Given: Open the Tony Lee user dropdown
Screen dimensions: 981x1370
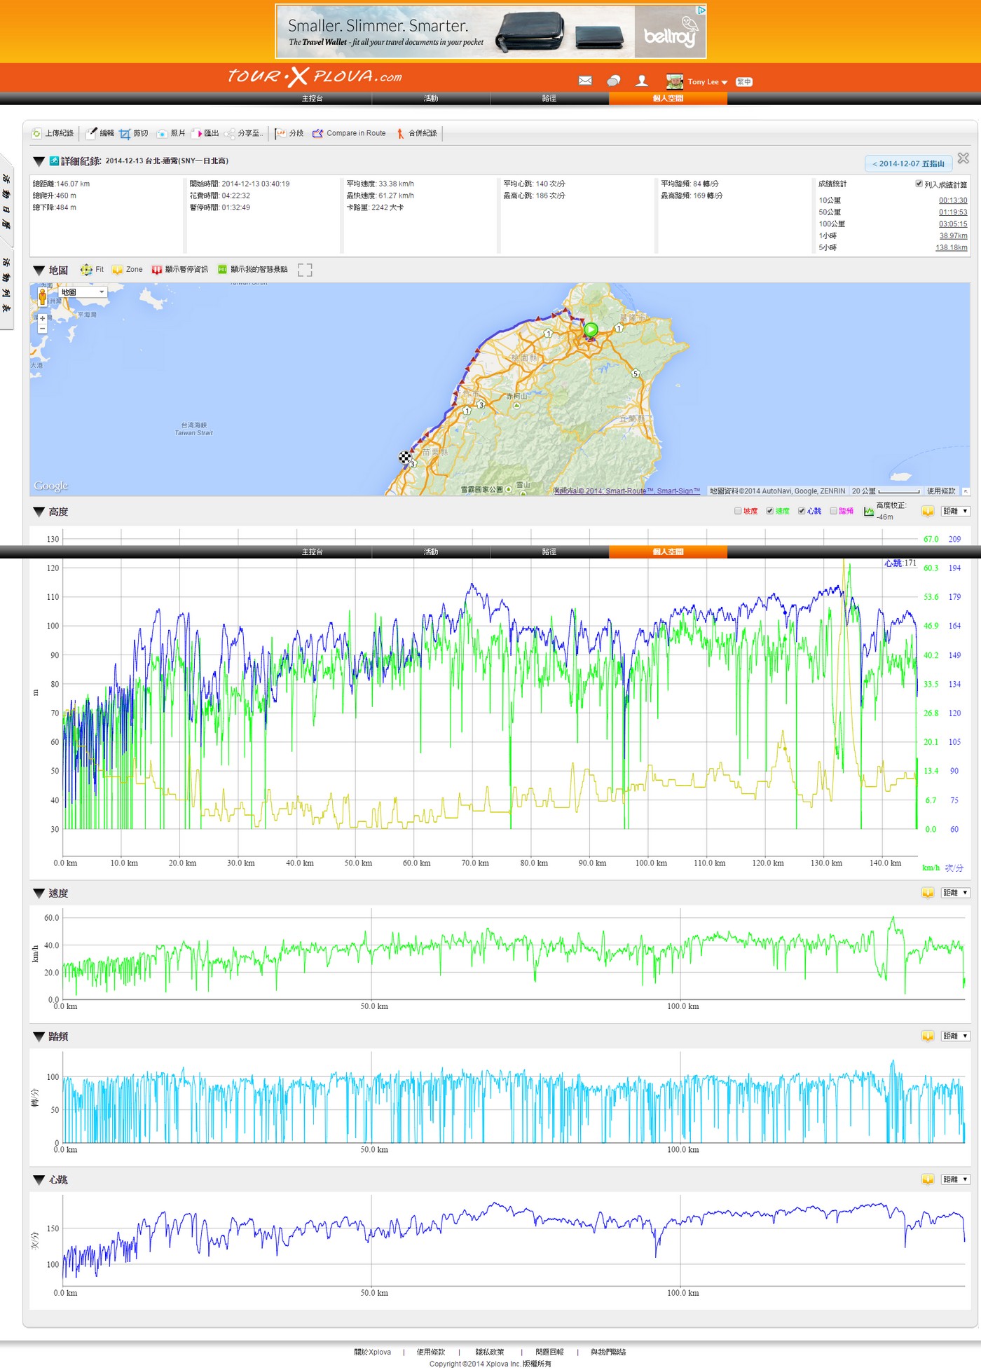Looking at the screenshot, I should coord(708,82).
